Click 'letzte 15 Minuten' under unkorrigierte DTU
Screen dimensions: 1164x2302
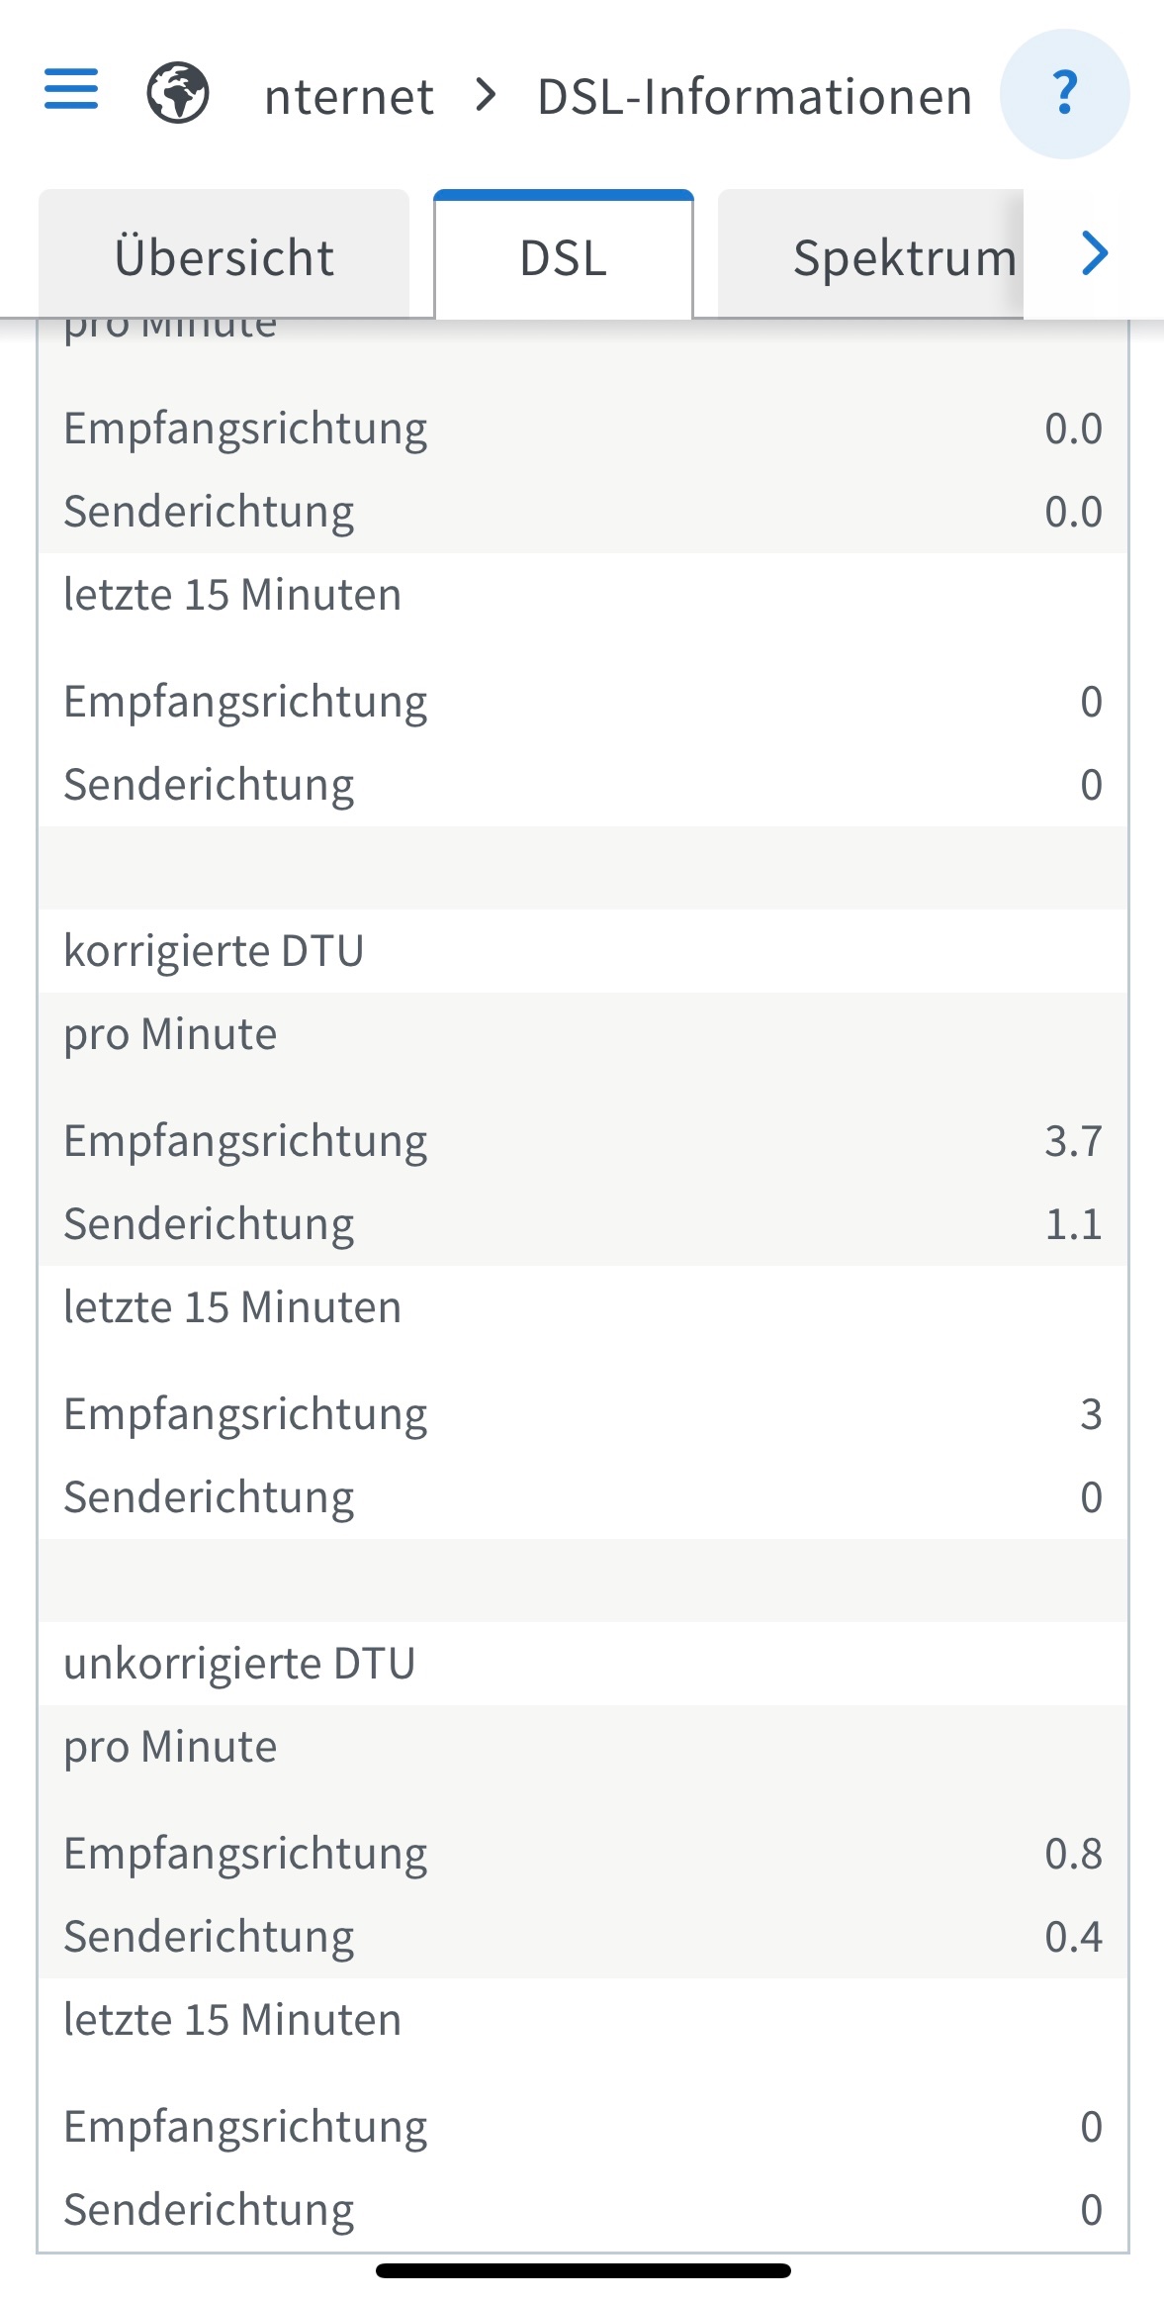(x=233, y=2020)
